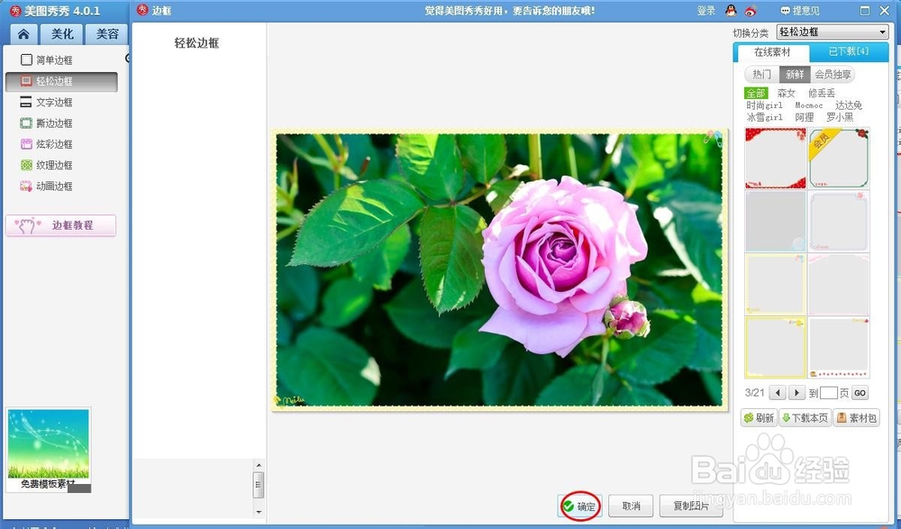Select 纹理边框 (texture border) category
The height and width of the screenshot is (529, 901).
pyautogui.click(x=54, y=165)
